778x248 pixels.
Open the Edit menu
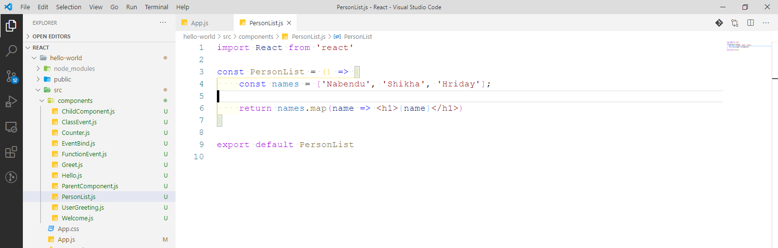click(x=43, y=7)
